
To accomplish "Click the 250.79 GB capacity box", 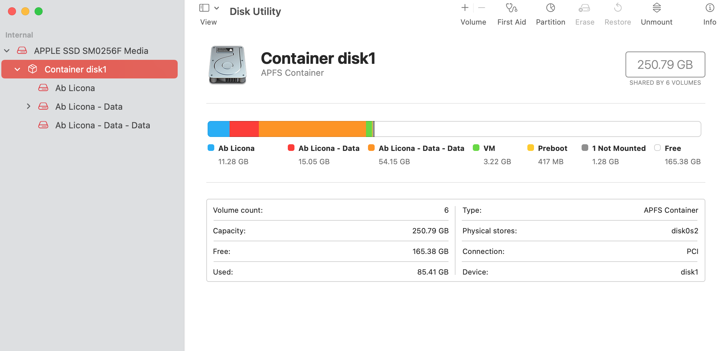I will point(665,64).
